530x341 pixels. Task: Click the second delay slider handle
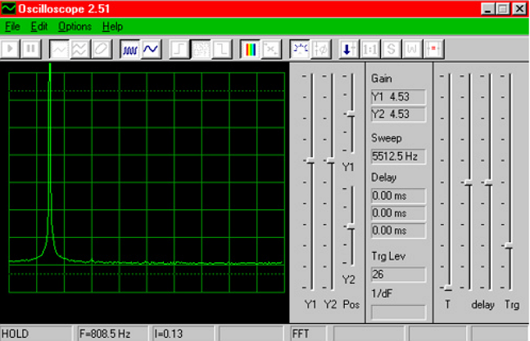point(489,182)
